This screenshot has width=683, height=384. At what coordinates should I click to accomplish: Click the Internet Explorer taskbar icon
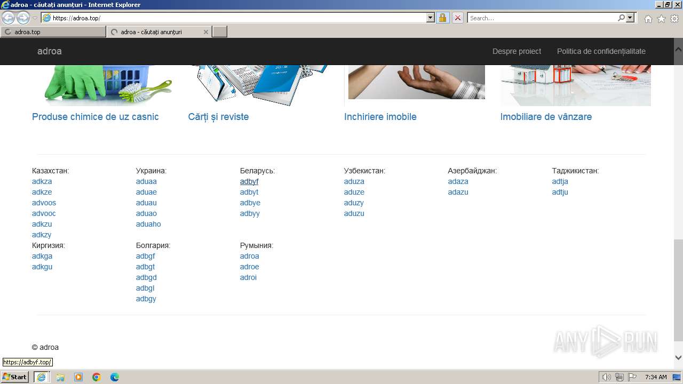tap(41, 377)
